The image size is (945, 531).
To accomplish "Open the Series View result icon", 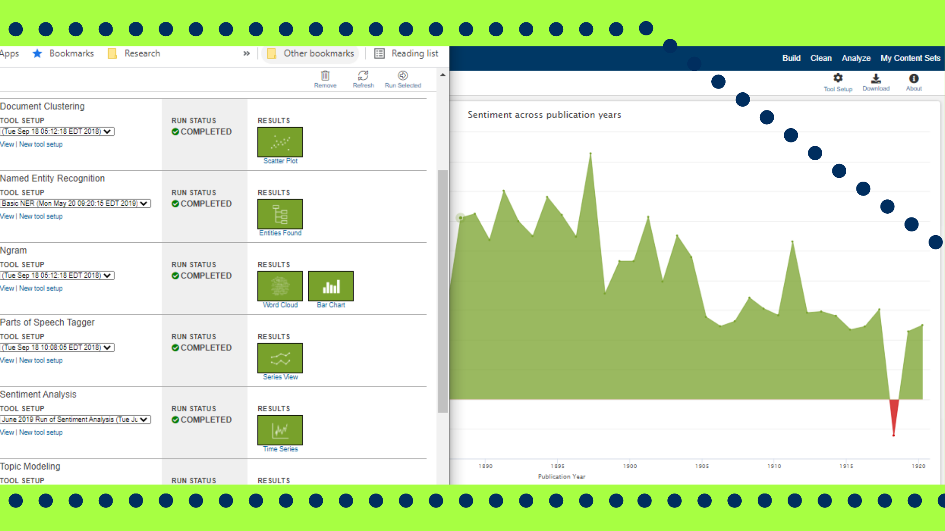I will 280,358.
